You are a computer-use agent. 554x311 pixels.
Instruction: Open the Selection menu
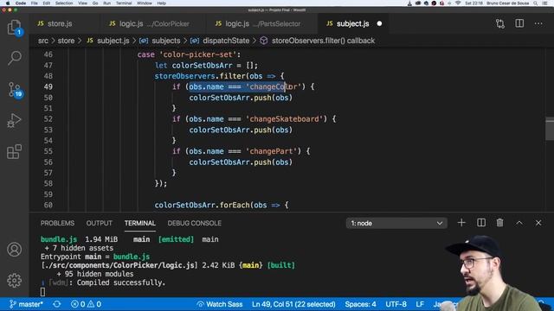64,3
